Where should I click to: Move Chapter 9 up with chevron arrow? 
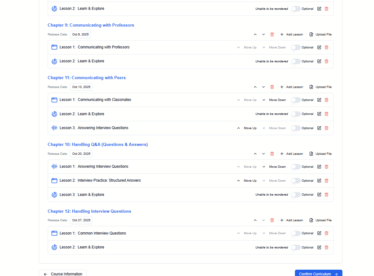[255, 34]
